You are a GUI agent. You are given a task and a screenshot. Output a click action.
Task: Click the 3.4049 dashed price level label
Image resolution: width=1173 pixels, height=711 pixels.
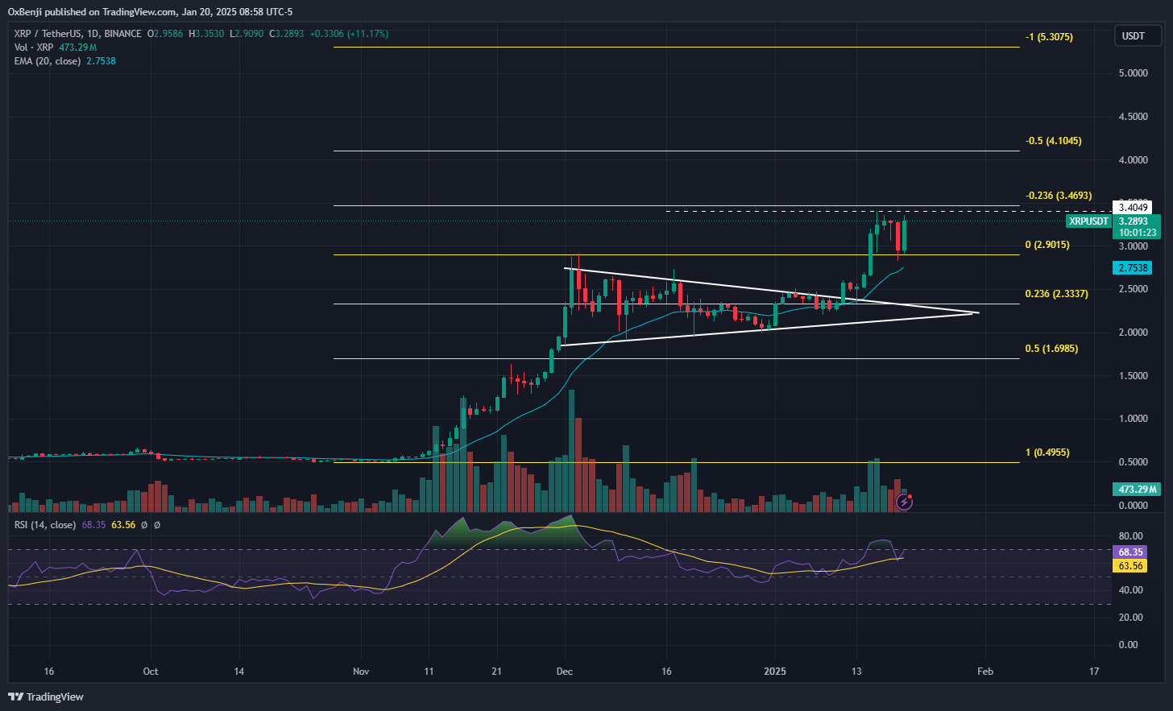click(x=1134, y=207)
